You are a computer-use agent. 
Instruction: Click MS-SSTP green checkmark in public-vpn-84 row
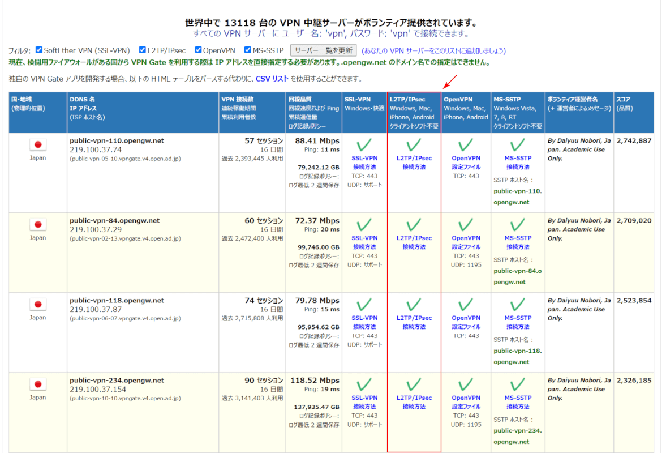click(x=517, y=225)
